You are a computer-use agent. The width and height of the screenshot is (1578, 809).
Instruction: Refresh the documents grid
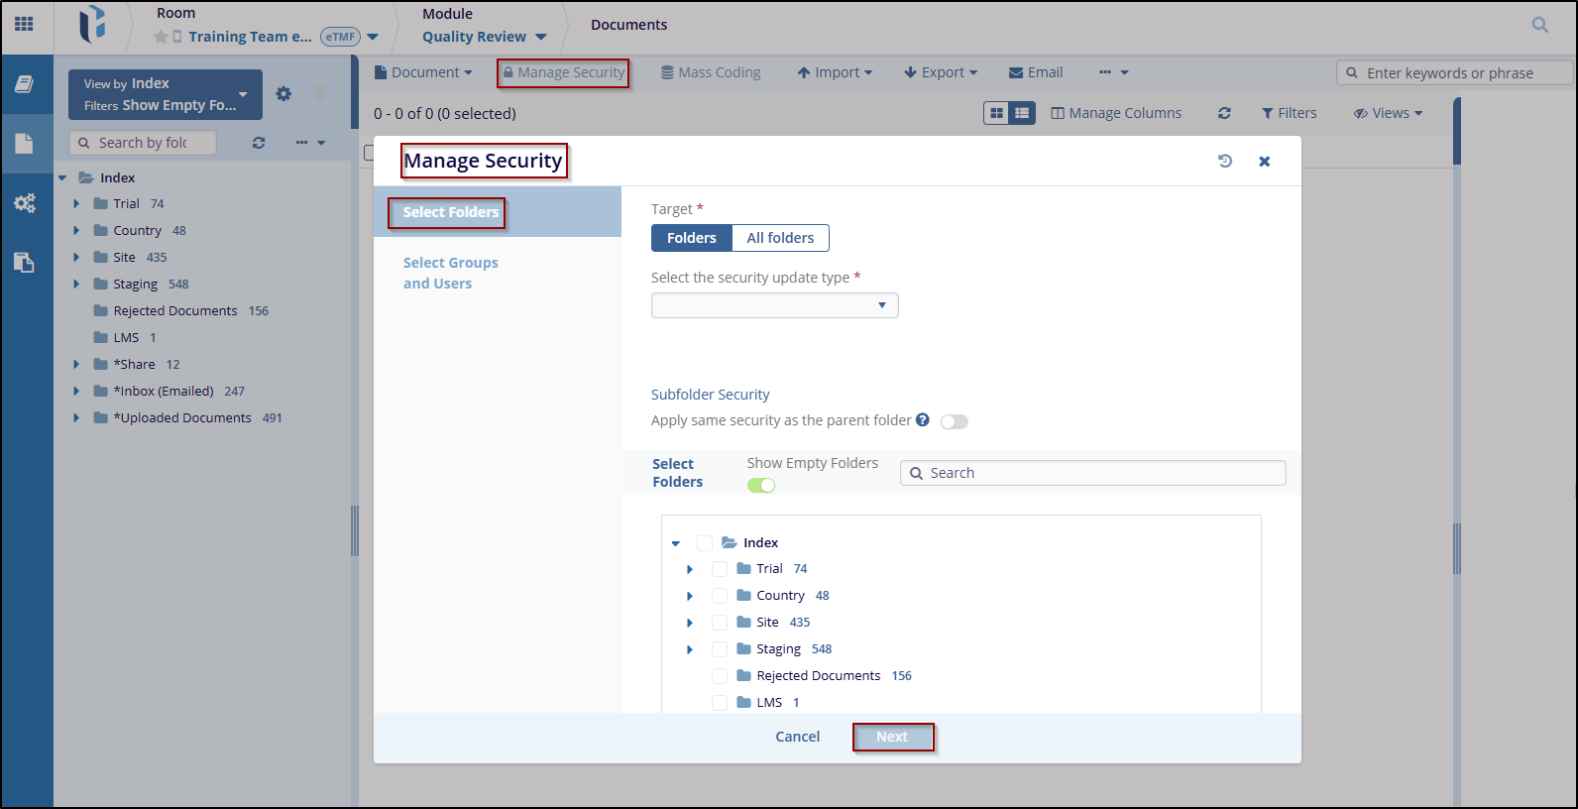[1224, 113]
